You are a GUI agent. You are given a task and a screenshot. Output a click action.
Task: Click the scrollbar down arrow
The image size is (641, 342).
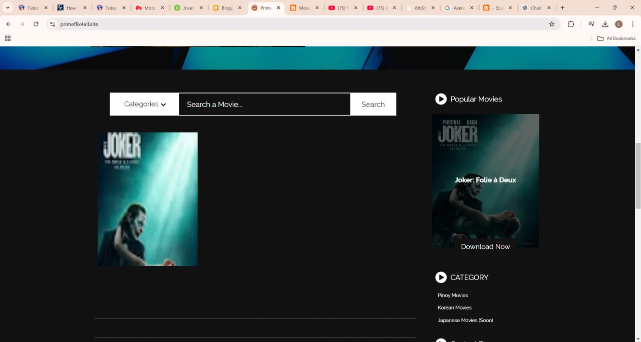coord(638,338)
